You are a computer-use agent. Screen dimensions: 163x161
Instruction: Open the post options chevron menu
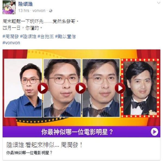point(159,3)
